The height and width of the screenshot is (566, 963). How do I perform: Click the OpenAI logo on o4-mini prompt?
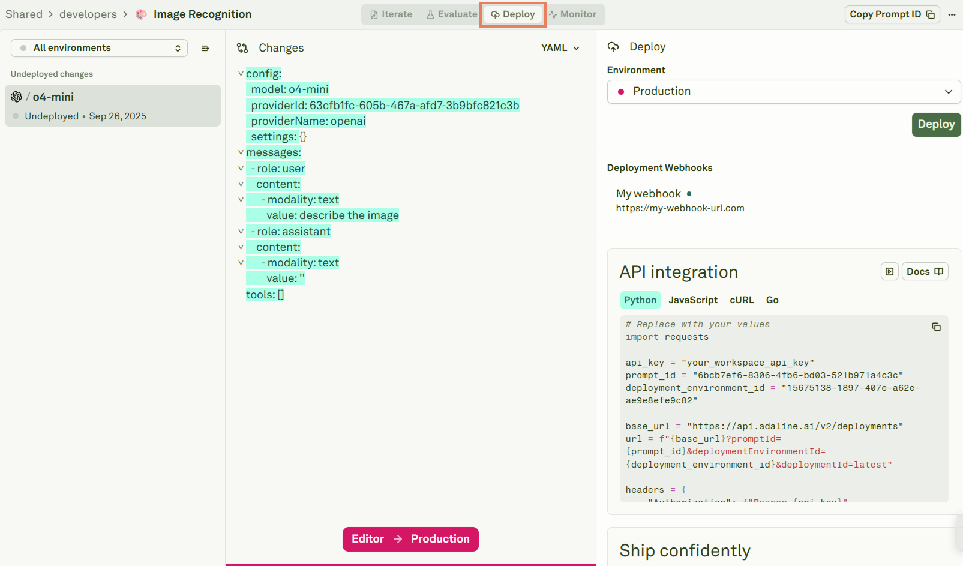[x=16, y=96]
